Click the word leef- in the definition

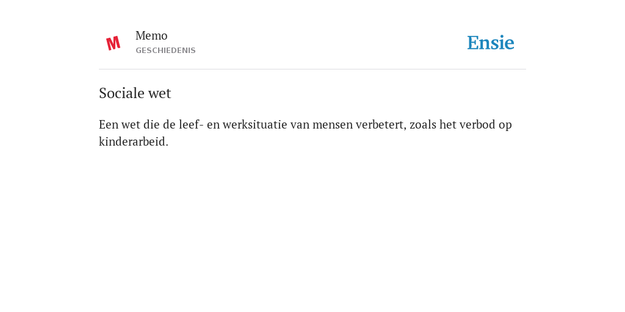pyautogui.click(x=191, y=124)
